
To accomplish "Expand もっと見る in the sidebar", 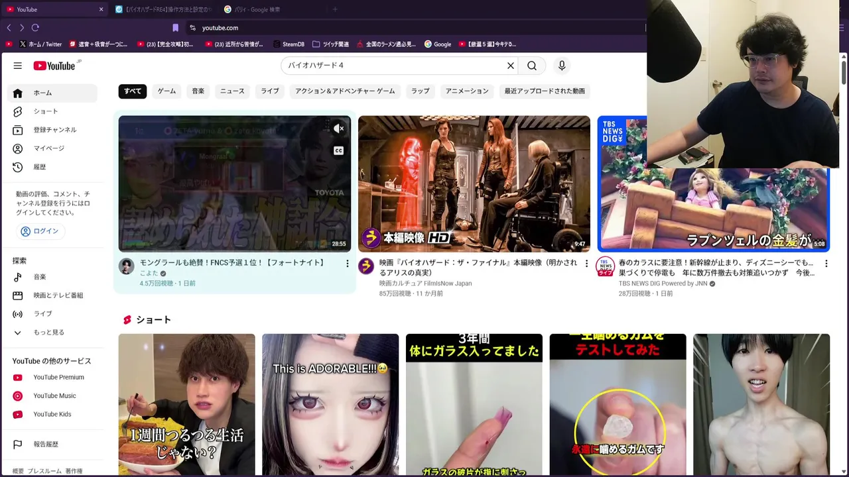I will pos(52,333).
